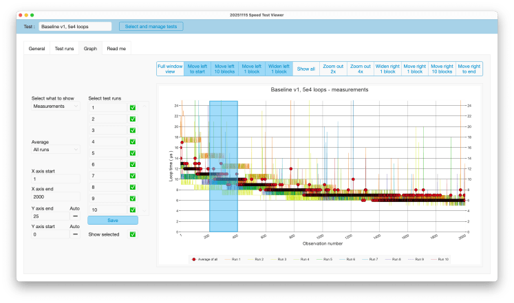Image resolution: width=514 pixels, height=303 pixels.
Task: Click Select and manage tests button
Action: (x=151, y=26)
